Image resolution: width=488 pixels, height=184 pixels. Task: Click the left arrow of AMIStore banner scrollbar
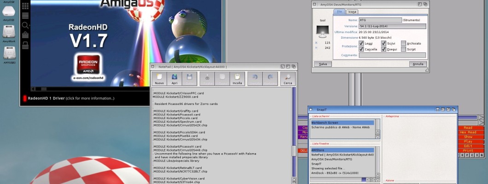pyautogui.click(x=34, y=89)
